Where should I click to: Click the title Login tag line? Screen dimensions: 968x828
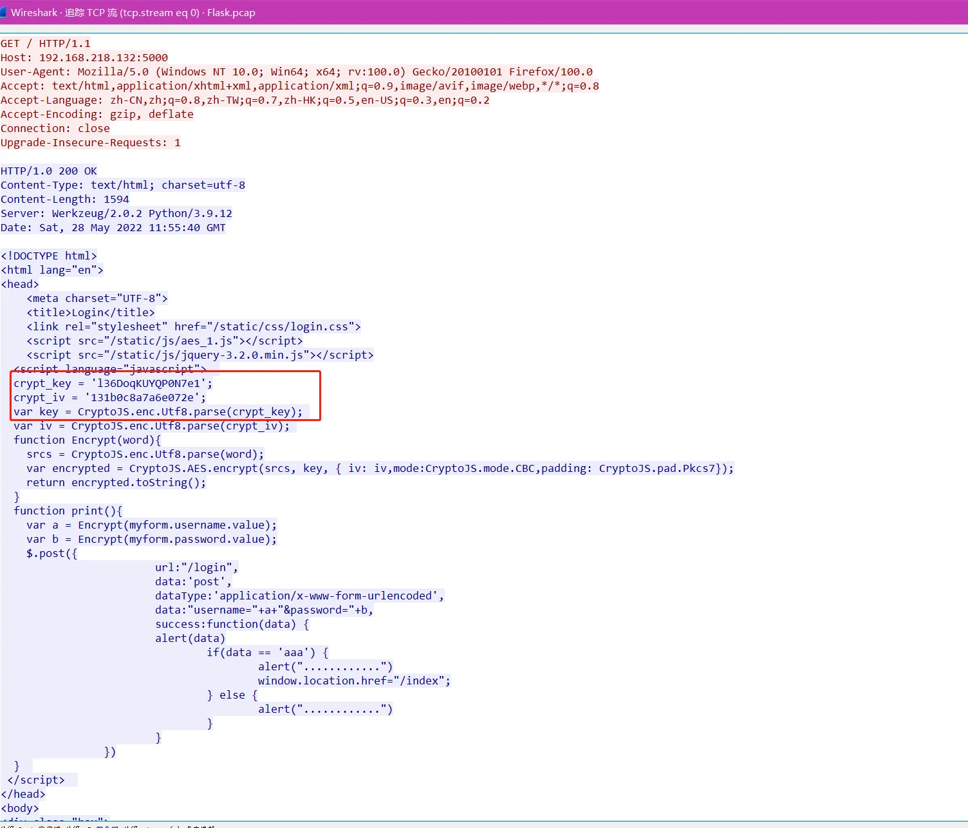pos(91,312)
